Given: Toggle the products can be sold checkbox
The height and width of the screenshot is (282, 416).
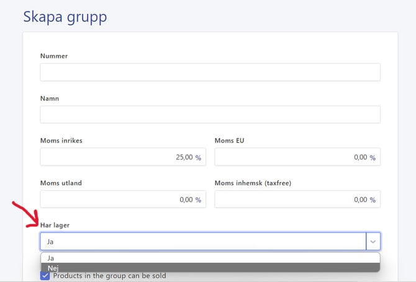Looking at the screenshot, I should pos(45,276).
